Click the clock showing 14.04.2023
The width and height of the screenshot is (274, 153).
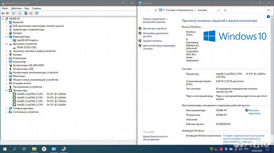tap(256, 149)
